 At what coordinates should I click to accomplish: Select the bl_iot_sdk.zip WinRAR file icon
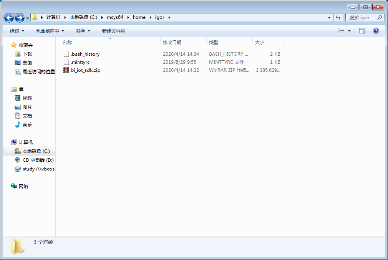[x=66, y=70]
